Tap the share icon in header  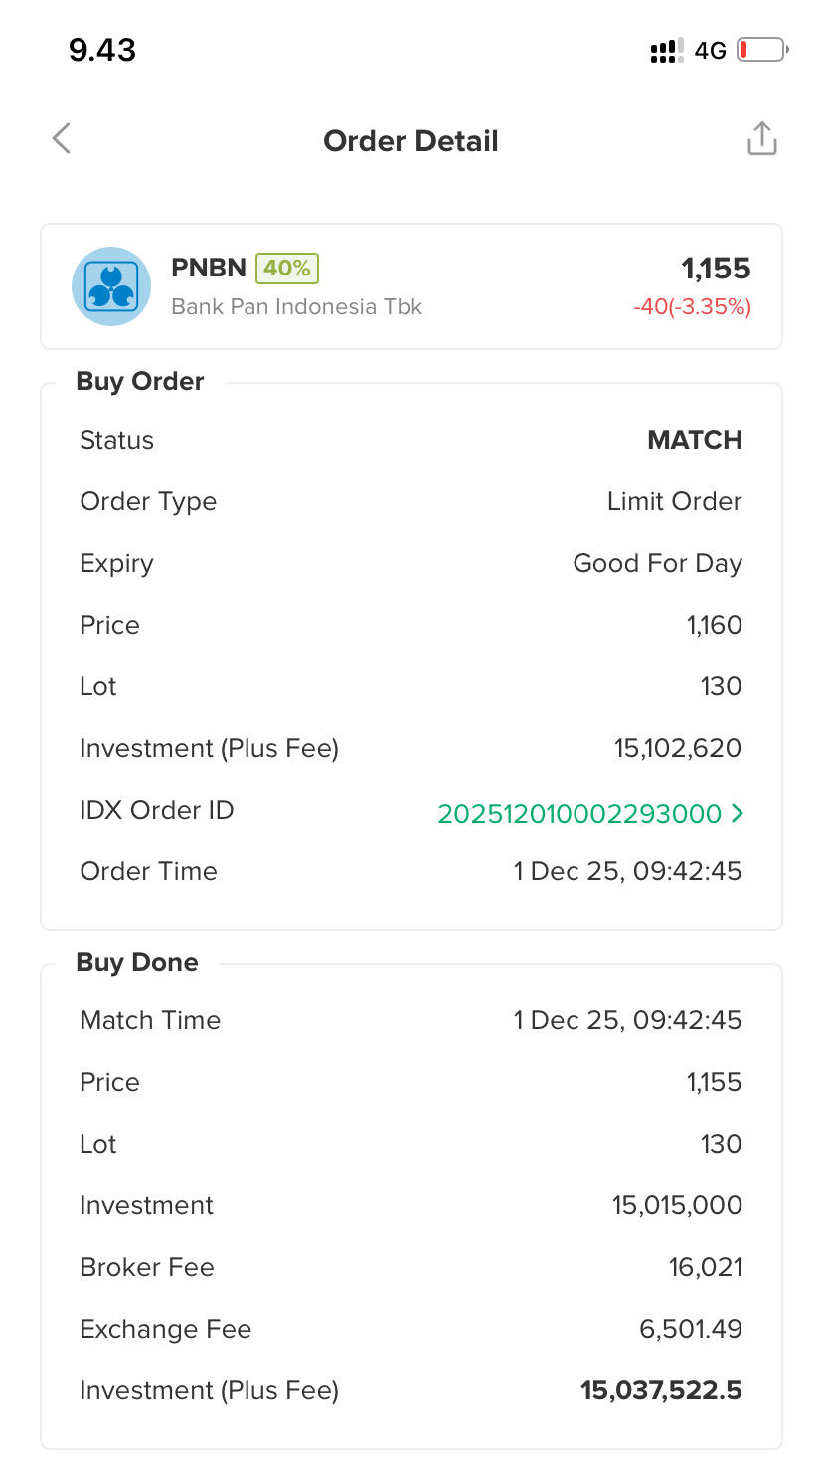pyautogui.click(x=761, y=139)
